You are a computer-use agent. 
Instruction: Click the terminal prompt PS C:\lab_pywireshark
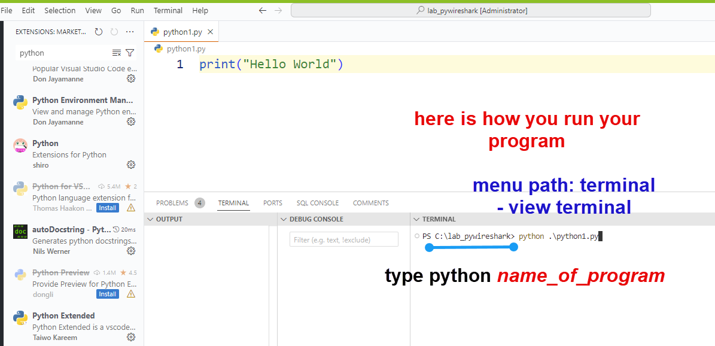tap(468, 236)
